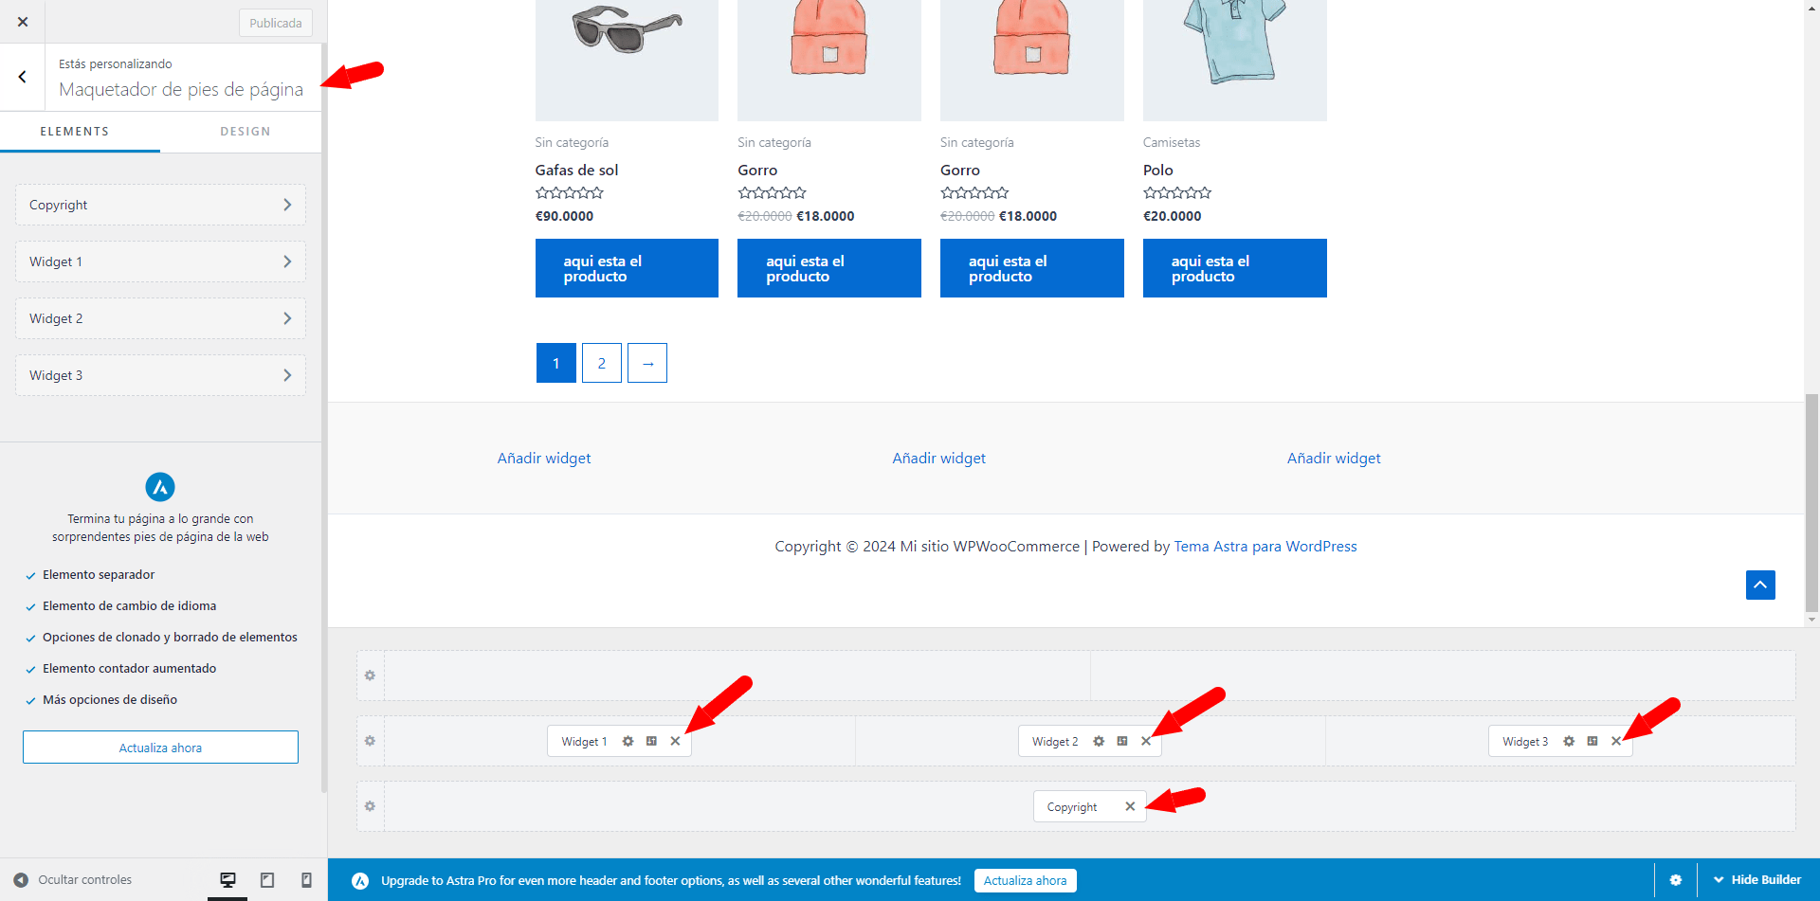
Task: Open Tema Astra para WordPress link
Action: click(1265, 547)
